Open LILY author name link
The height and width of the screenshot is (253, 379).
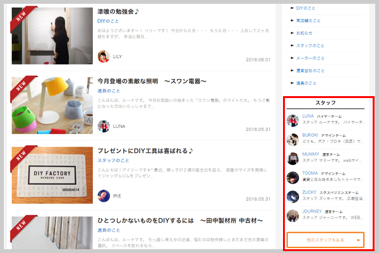[117, 57]
